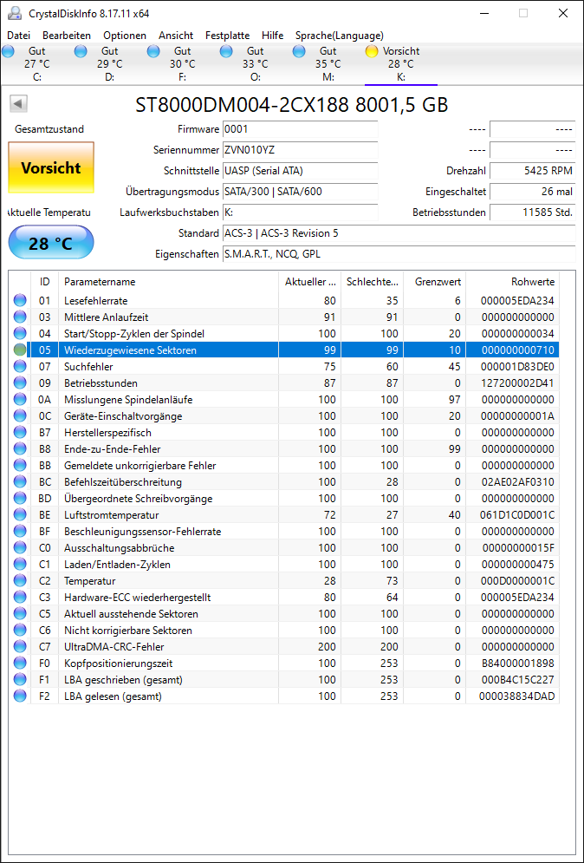
Task: Click the Aktueller column header
Action: click(x=309, y=282)
